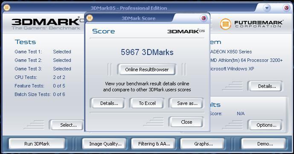
Task: Click the Close button in Score dialog
Action: click(x=186, y=122)
